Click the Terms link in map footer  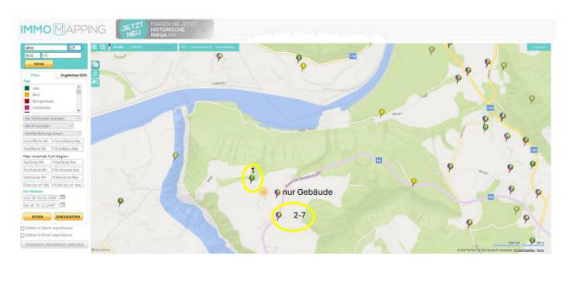(x=541, y=250)
